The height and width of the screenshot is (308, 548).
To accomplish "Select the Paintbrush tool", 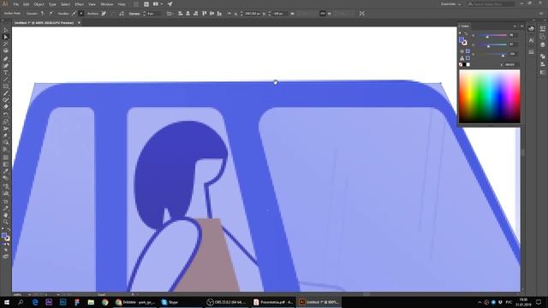I will [6, 93].
